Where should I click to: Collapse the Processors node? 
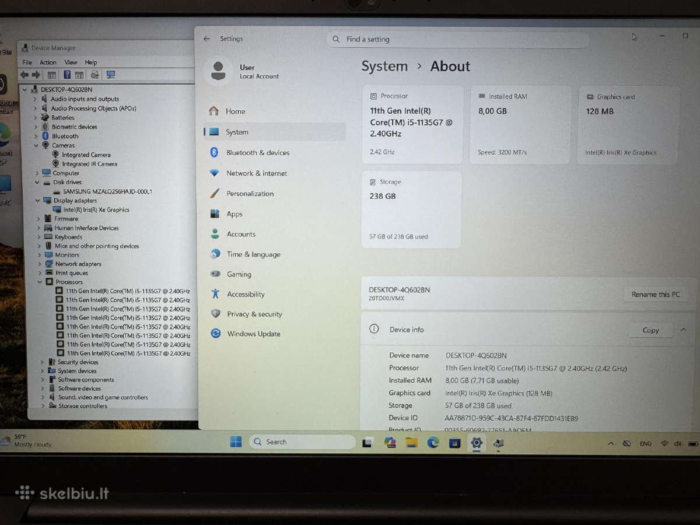40,282
